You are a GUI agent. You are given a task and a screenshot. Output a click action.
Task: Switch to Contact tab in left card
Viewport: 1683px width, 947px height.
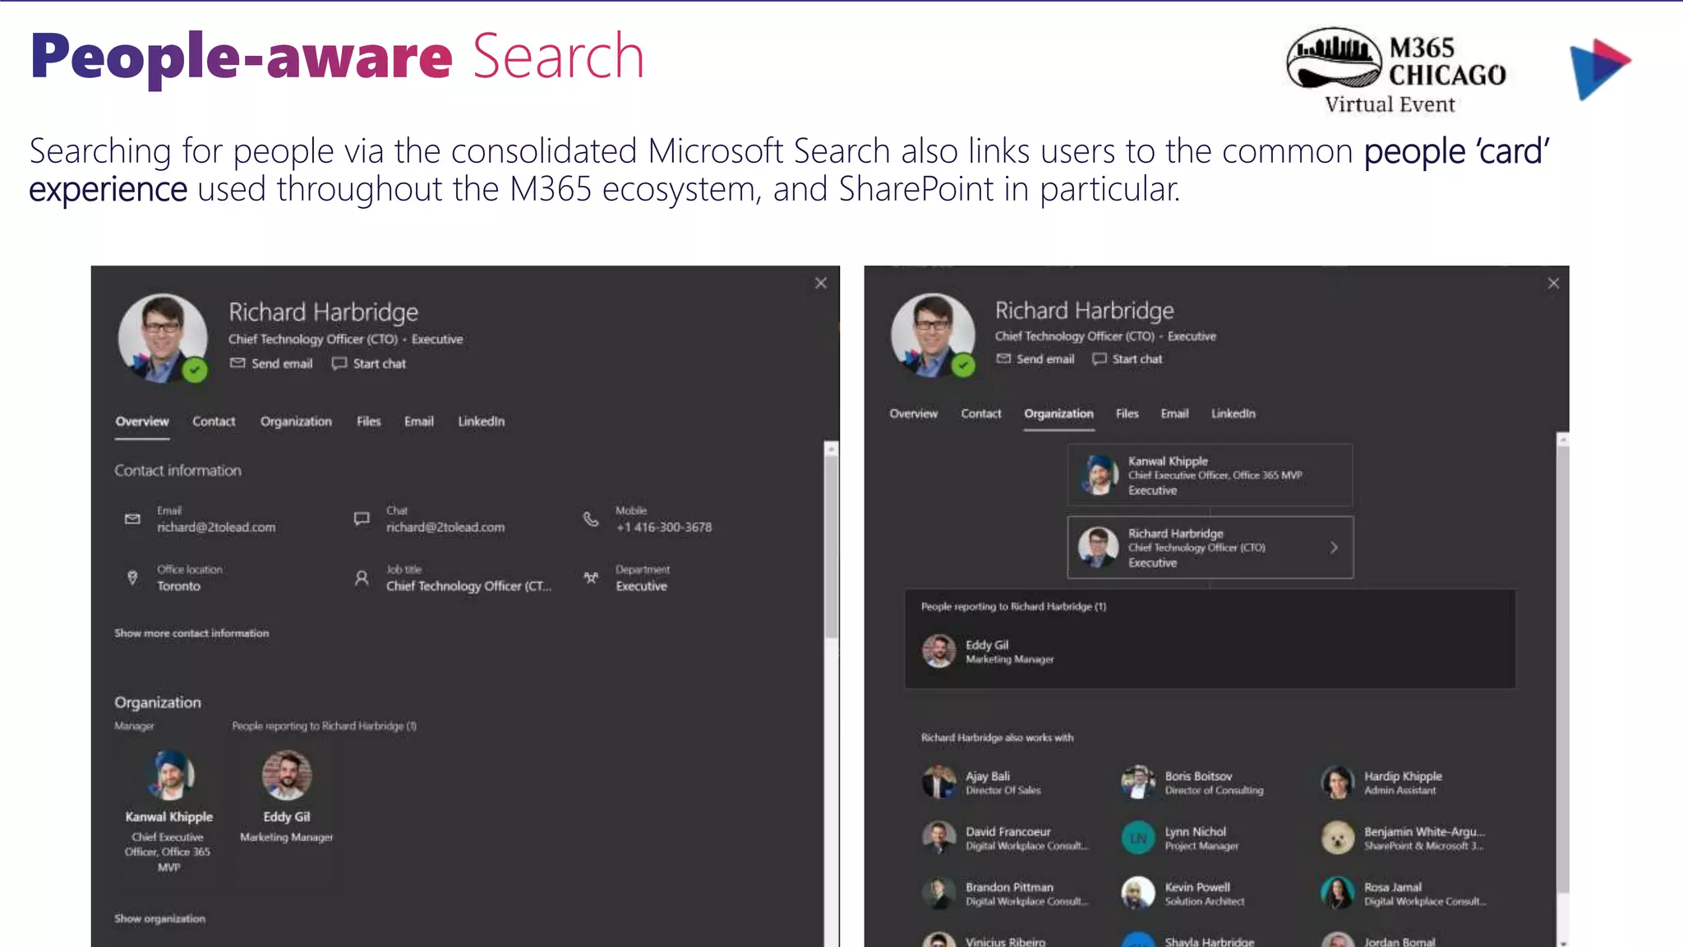(214, 422)
